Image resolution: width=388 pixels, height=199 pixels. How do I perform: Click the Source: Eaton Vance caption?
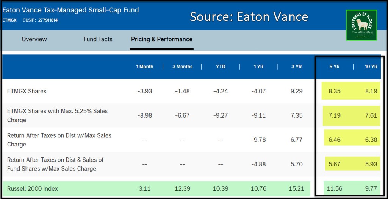pyautogui.click(x=249, y=17)
